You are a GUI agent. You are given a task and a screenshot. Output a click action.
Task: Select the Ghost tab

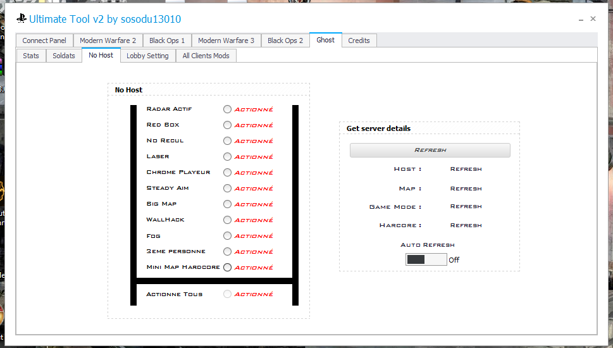326,40
